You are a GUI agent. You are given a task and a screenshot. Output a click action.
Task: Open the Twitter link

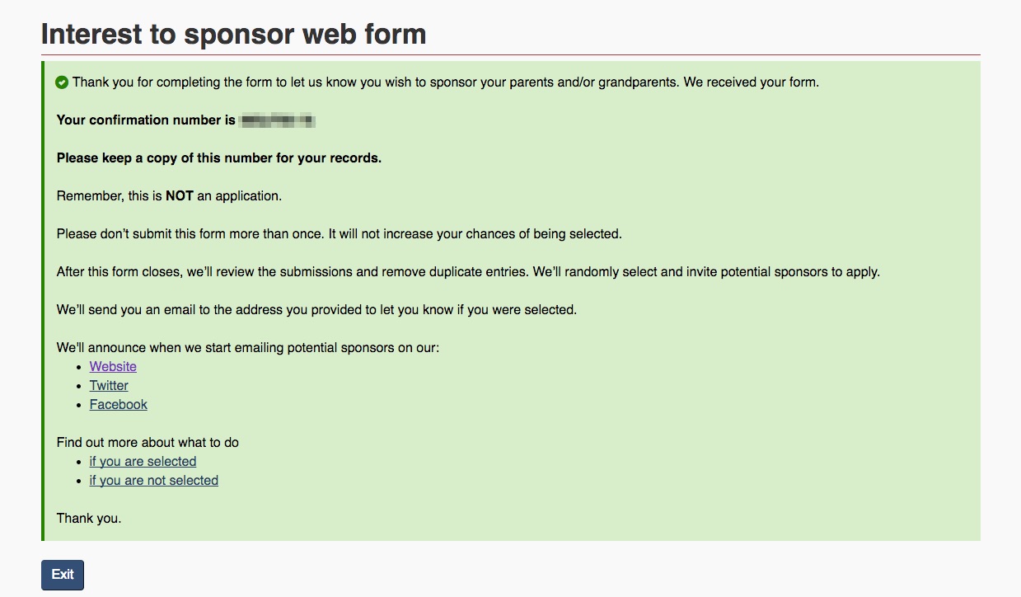tap(109, 386)
